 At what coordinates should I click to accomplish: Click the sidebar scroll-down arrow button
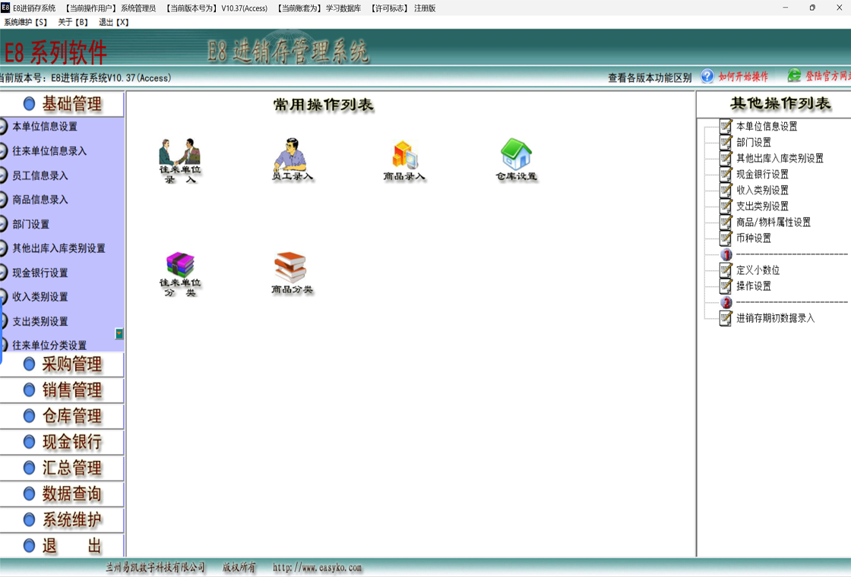[x=119, y=334]
